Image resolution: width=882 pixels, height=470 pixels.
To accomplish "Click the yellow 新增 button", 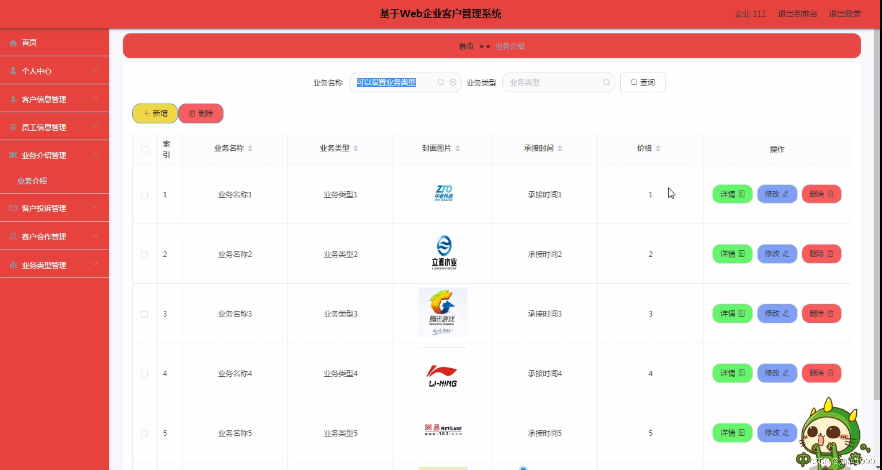I will coord(154,113).
